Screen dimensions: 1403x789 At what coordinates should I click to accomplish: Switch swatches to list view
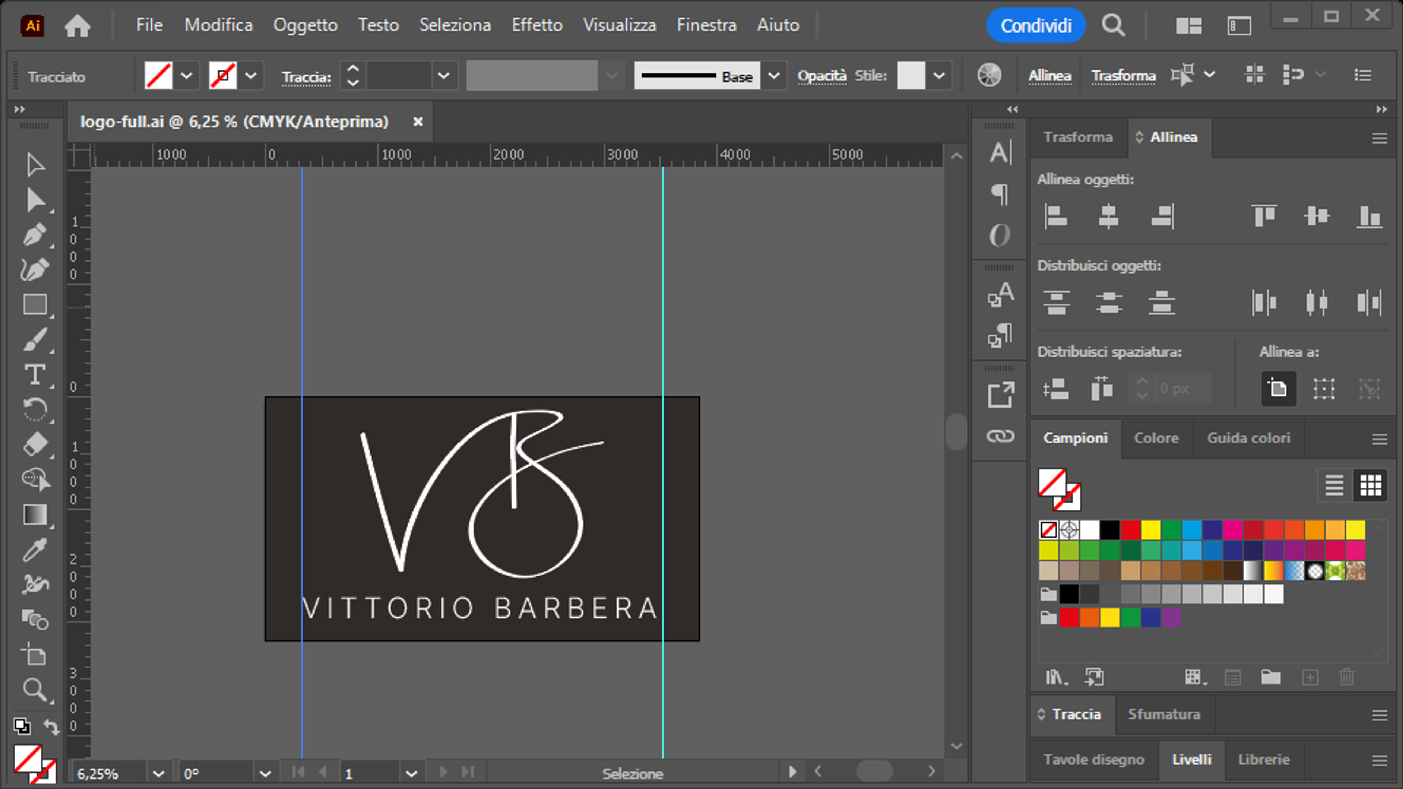pos(1334,485)
